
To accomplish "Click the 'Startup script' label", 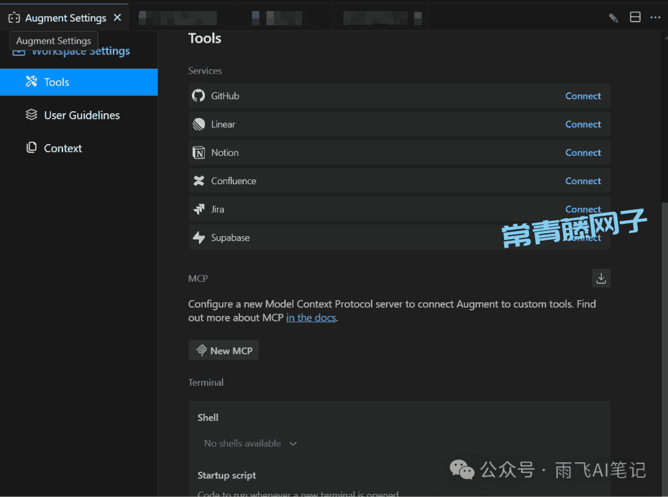I will [226, 475].
